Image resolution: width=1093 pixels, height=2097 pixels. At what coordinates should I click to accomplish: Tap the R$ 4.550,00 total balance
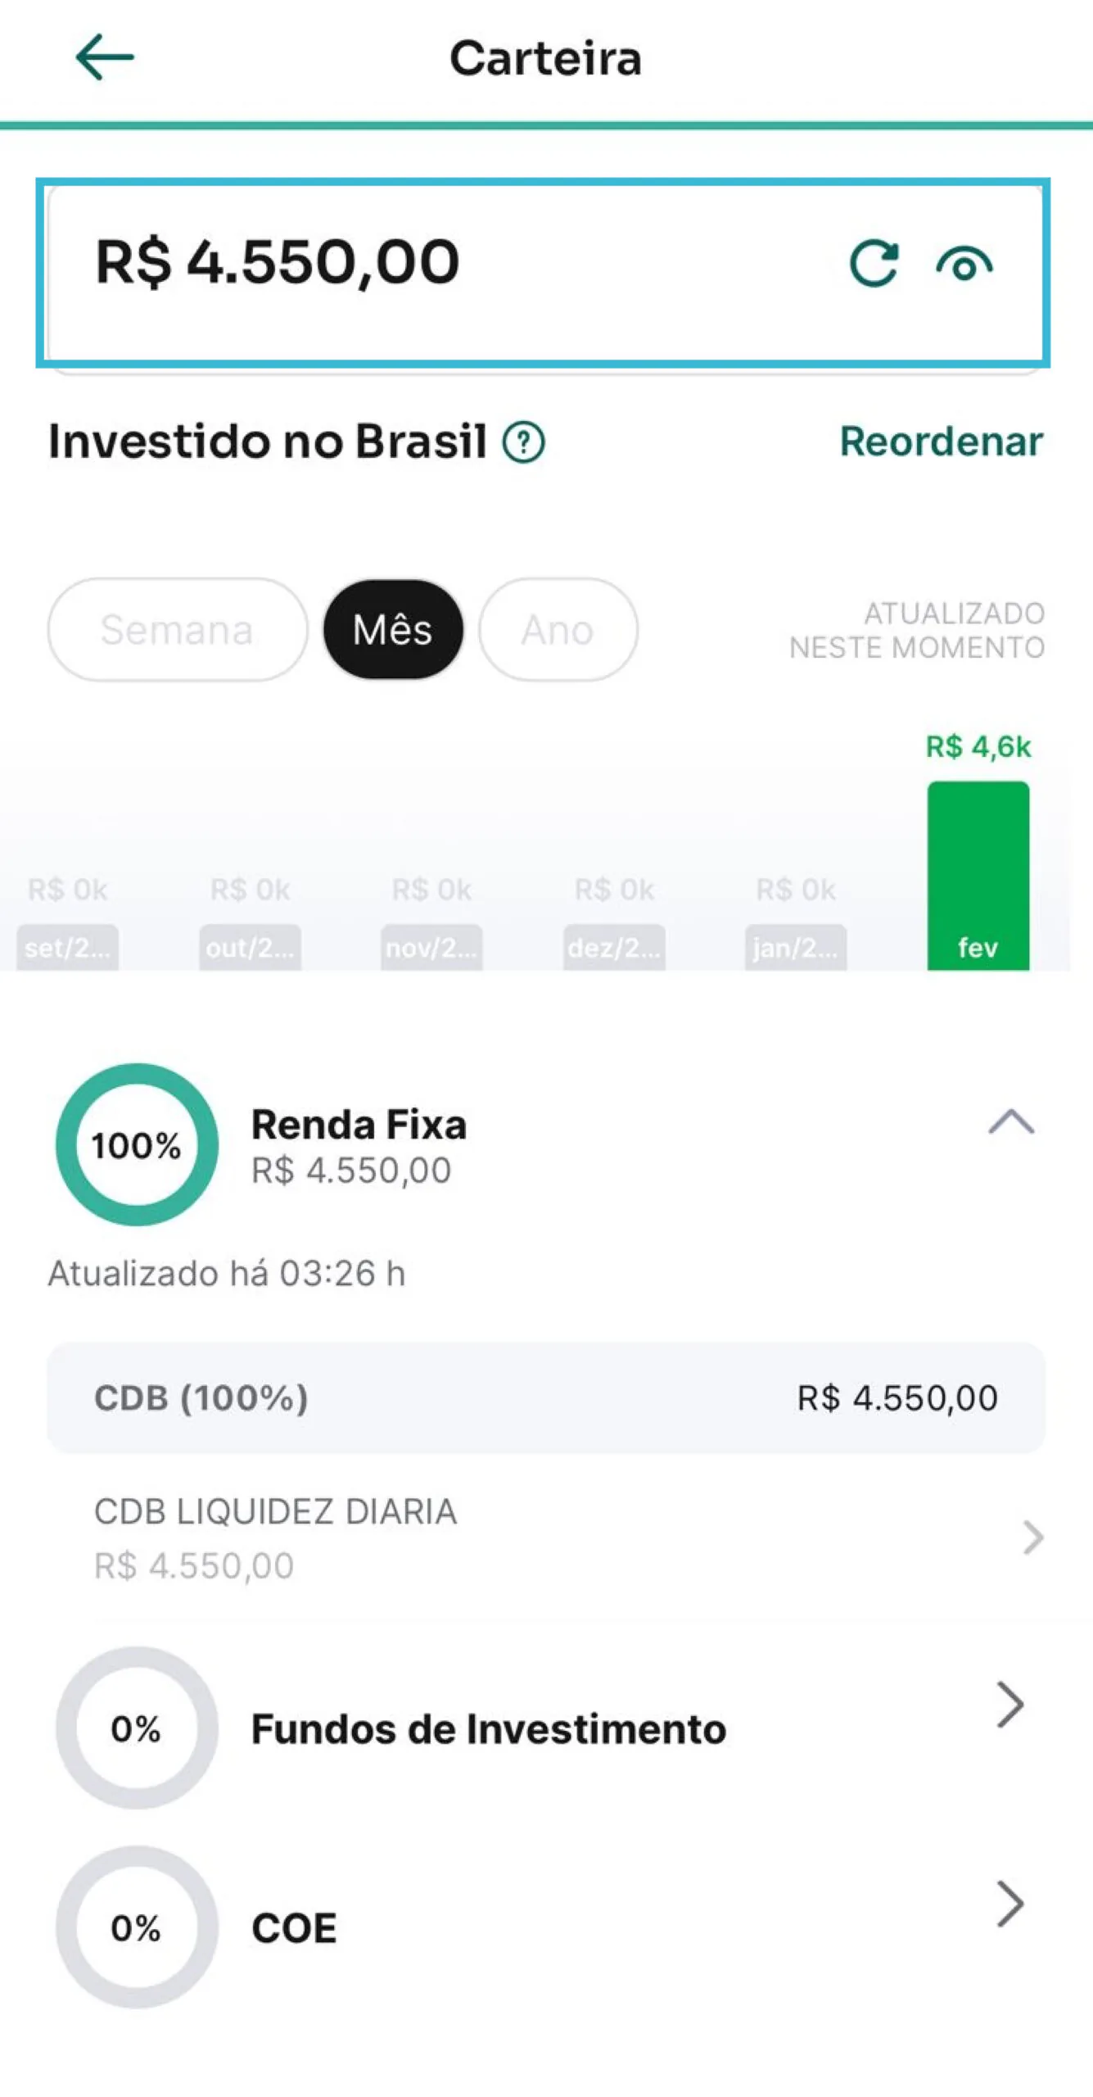pyautogui.click(x=278, y=263)
